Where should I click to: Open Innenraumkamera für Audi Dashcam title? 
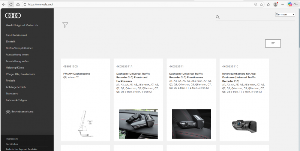(x=239, y=78)
